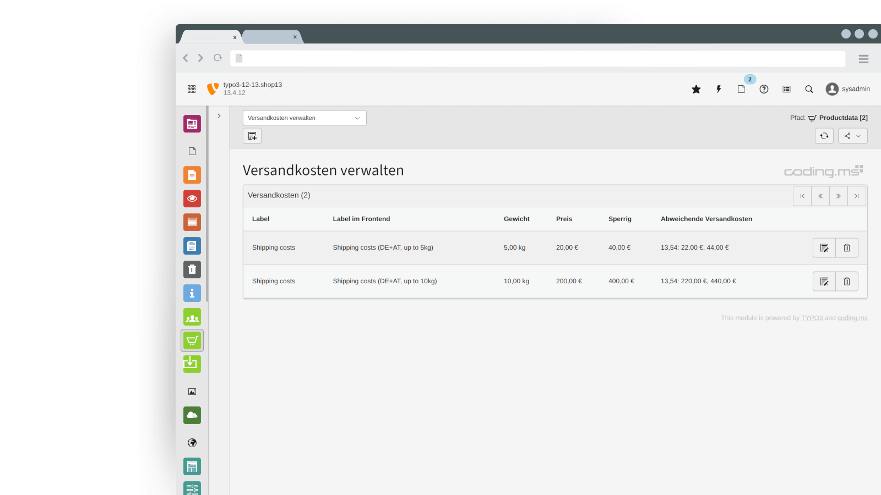
Task: Edit the up to 10kg shipping cost
Action: tap(824, 282)
